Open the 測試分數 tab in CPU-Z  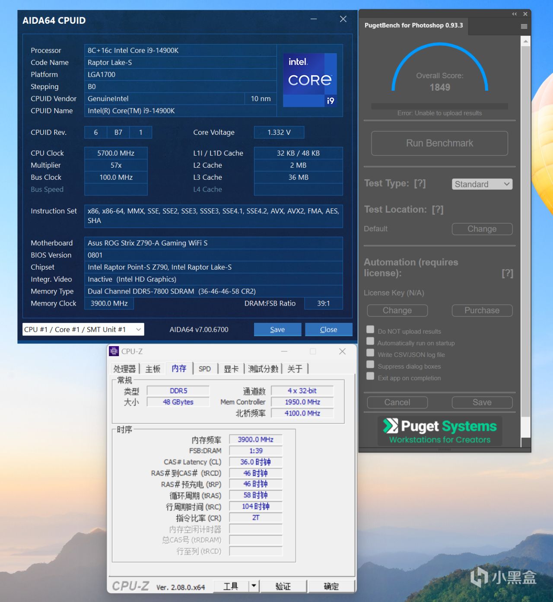click(263, 369)
